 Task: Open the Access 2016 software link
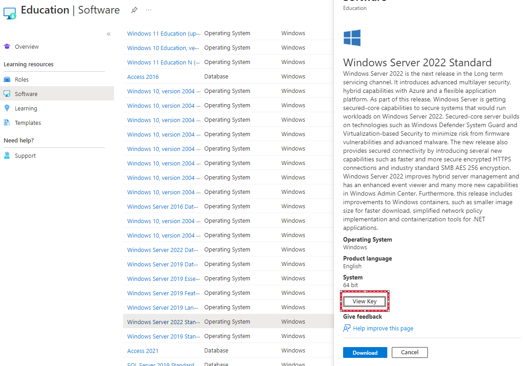tap(143, 77)
